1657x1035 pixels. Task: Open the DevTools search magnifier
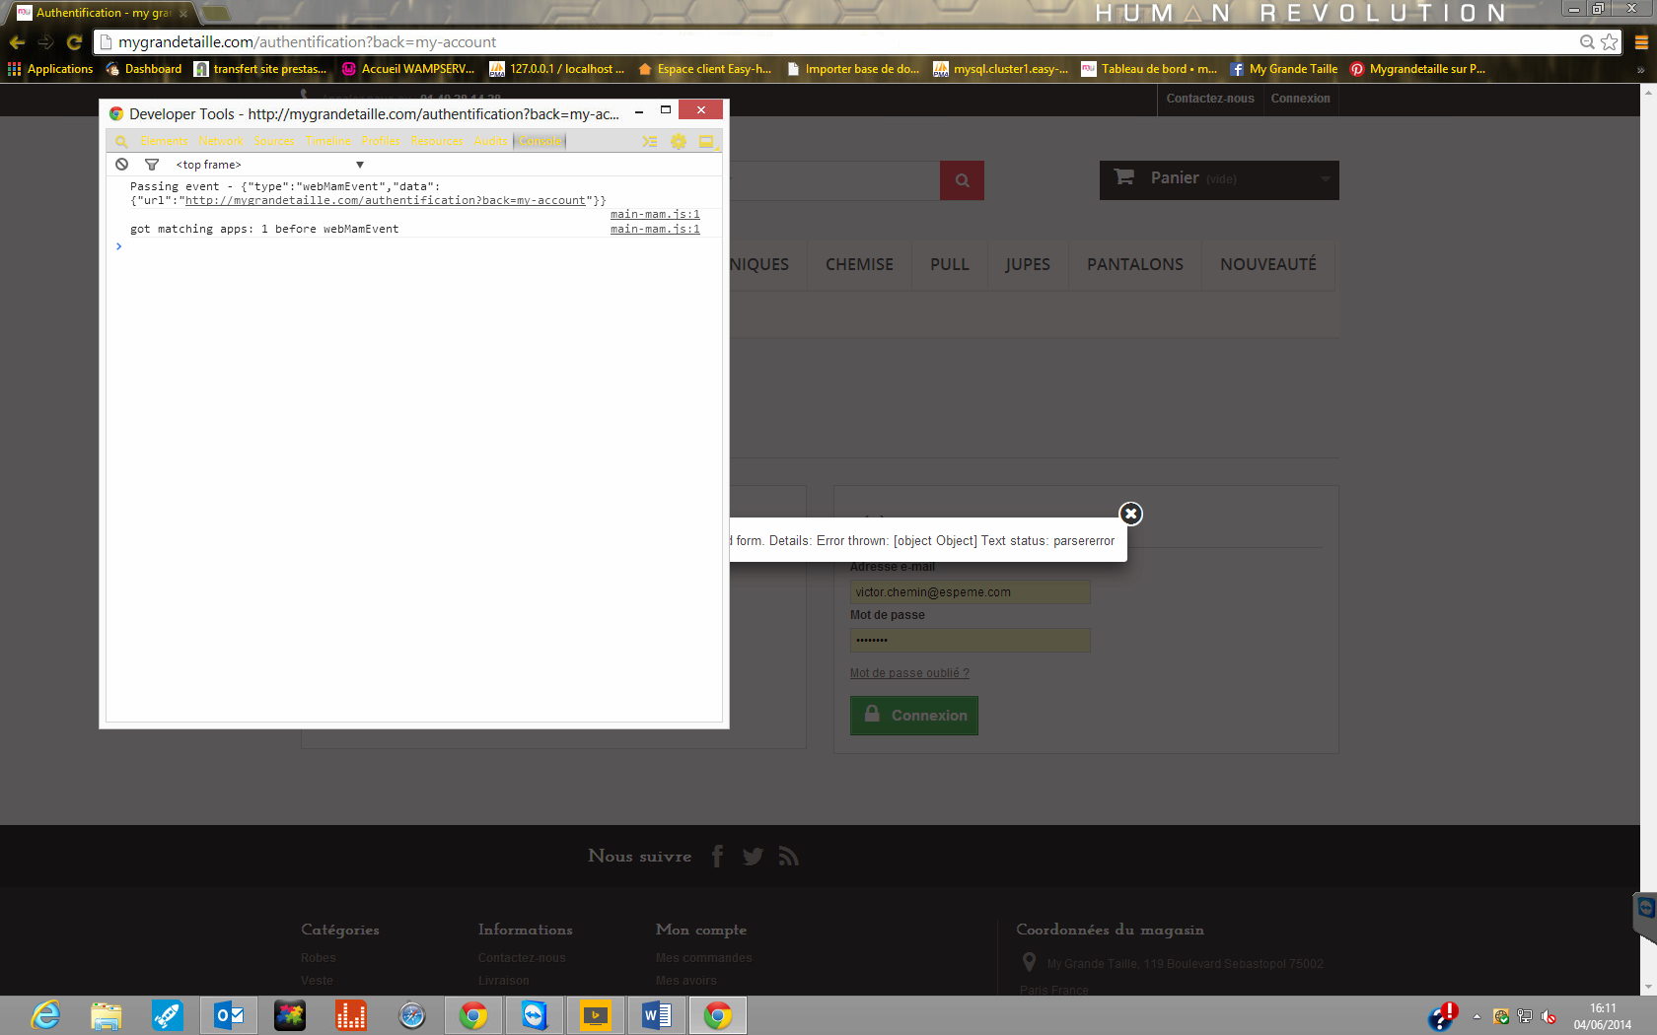click(x=121, y=142)
